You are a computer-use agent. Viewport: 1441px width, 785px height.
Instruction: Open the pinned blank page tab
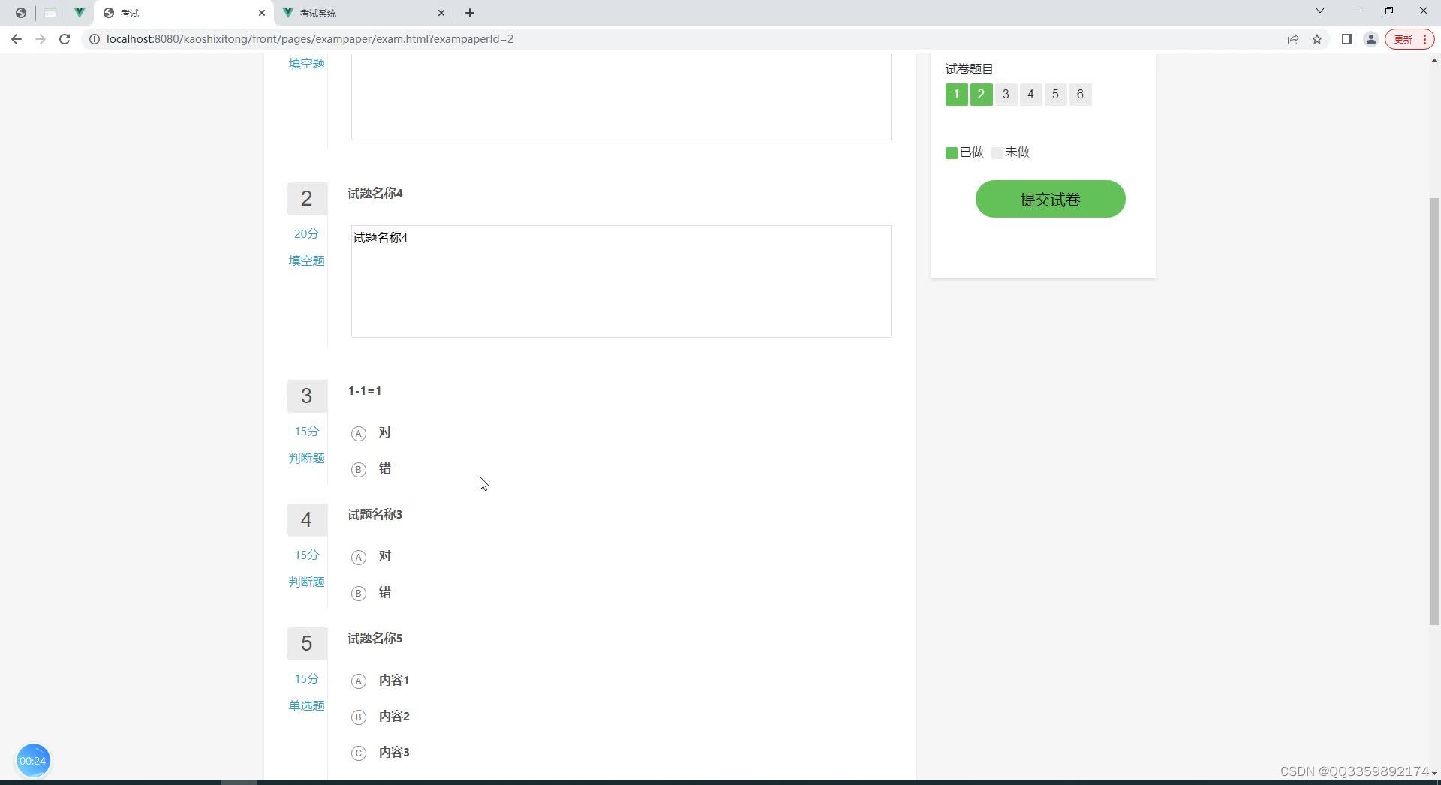pyautogui.click(x=50, y=13)
